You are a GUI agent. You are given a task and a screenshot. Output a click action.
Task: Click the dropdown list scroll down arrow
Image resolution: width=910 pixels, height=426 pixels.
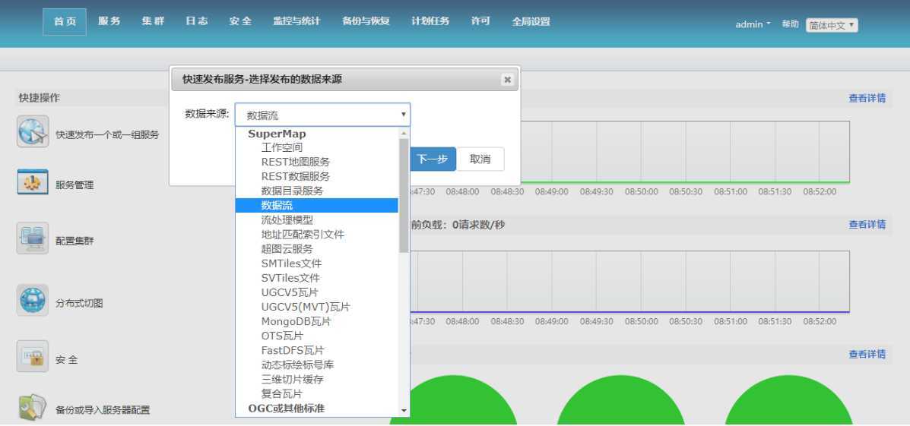pyautogui.click(x=404, y=410)
